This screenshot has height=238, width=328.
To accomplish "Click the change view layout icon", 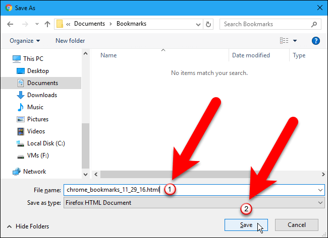I will tap(284, 41).
